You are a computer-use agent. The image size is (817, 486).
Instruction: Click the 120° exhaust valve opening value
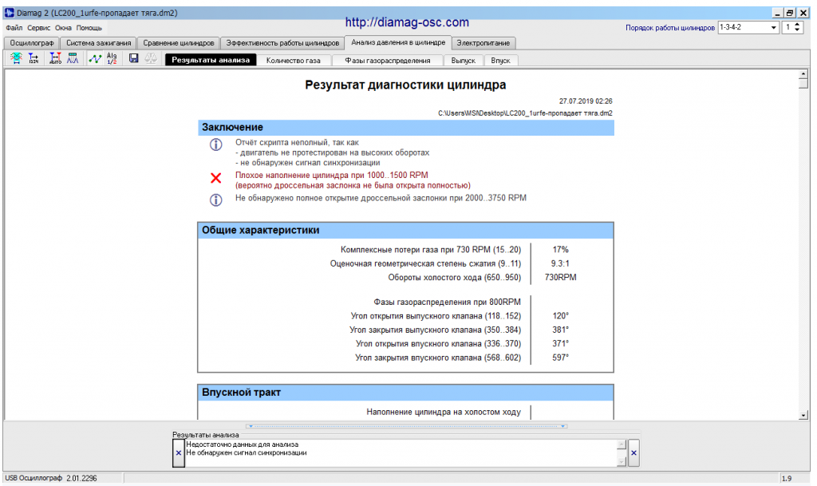[560, 316]
